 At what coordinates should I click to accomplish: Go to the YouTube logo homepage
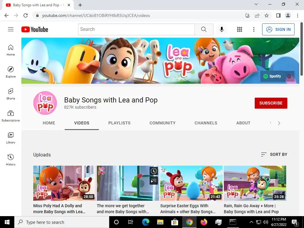pyautogui.click(x=35, y=29)
